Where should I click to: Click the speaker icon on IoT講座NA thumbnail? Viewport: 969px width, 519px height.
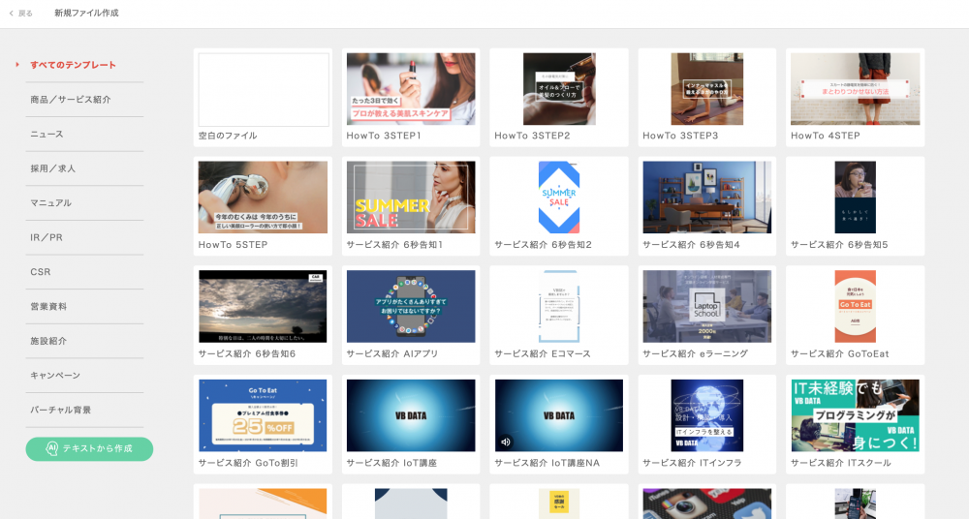pos(506,442)
